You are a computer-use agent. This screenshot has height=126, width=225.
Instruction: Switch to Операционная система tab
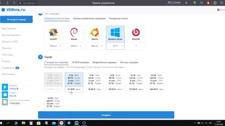(57, 19)
